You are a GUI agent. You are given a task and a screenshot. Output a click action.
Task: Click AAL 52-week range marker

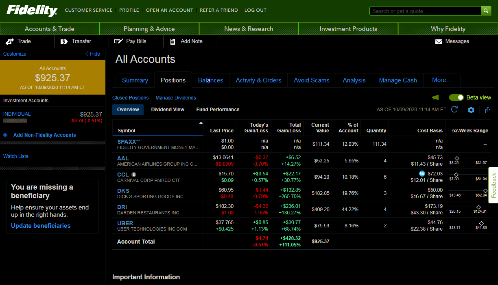[457, 158]
